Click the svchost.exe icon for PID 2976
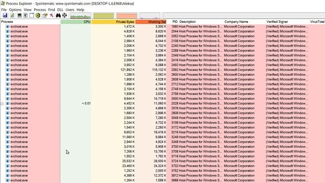This screenshot has height=183, width=325. pos(8,108)
